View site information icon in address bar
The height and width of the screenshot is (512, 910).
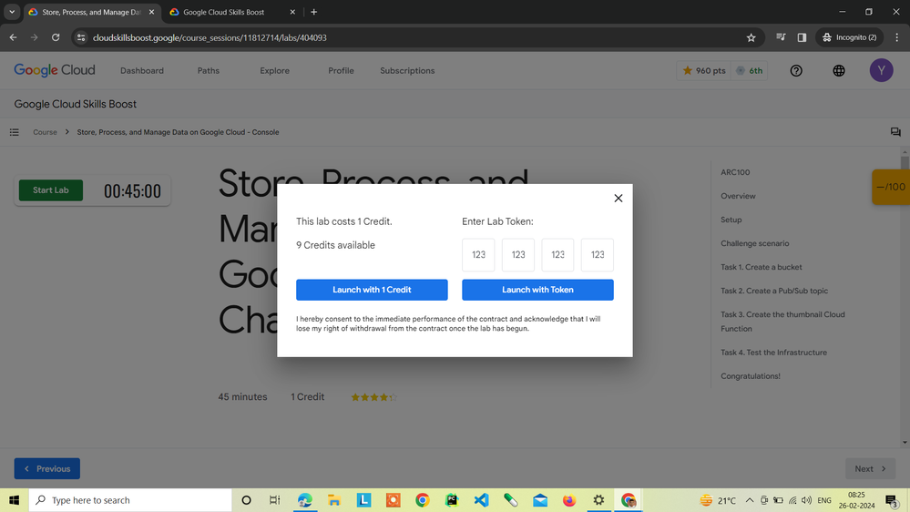click(81, 37)
